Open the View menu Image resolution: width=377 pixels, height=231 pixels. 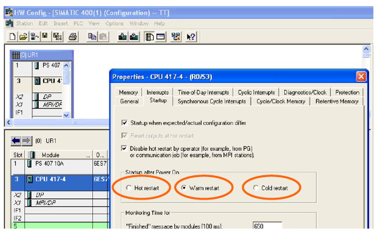coord(94,24)
